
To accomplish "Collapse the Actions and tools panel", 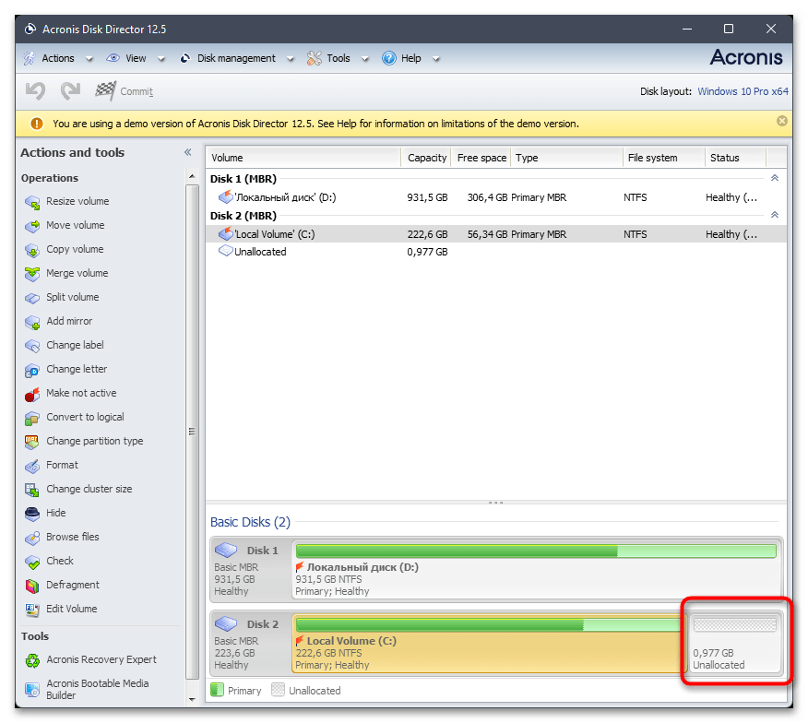I will [x=187, y=153].
